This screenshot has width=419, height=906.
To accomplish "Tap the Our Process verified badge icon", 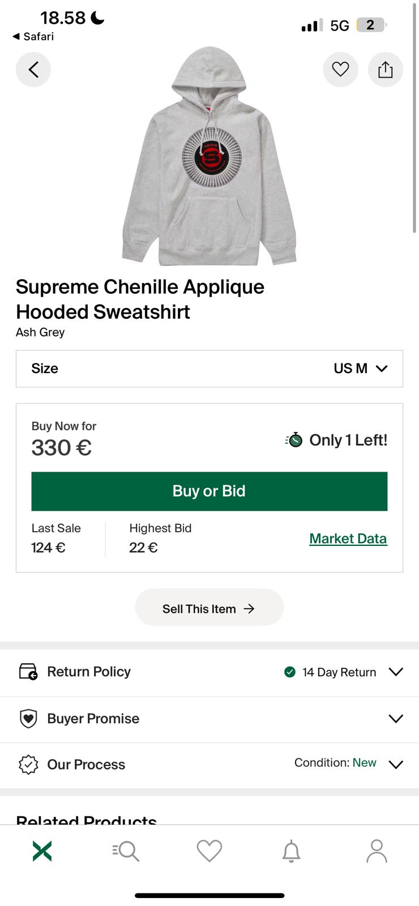I will coord(28,764).
